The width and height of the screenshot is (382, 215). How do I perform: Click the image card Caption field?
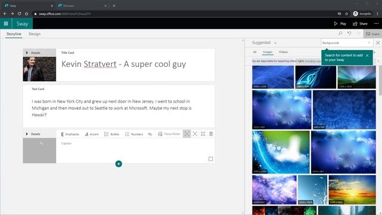click(66, 143)
